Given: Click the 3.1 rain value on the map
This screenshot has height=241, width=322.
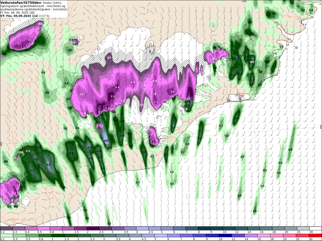Looking at the screenshot, I should 40,165.
